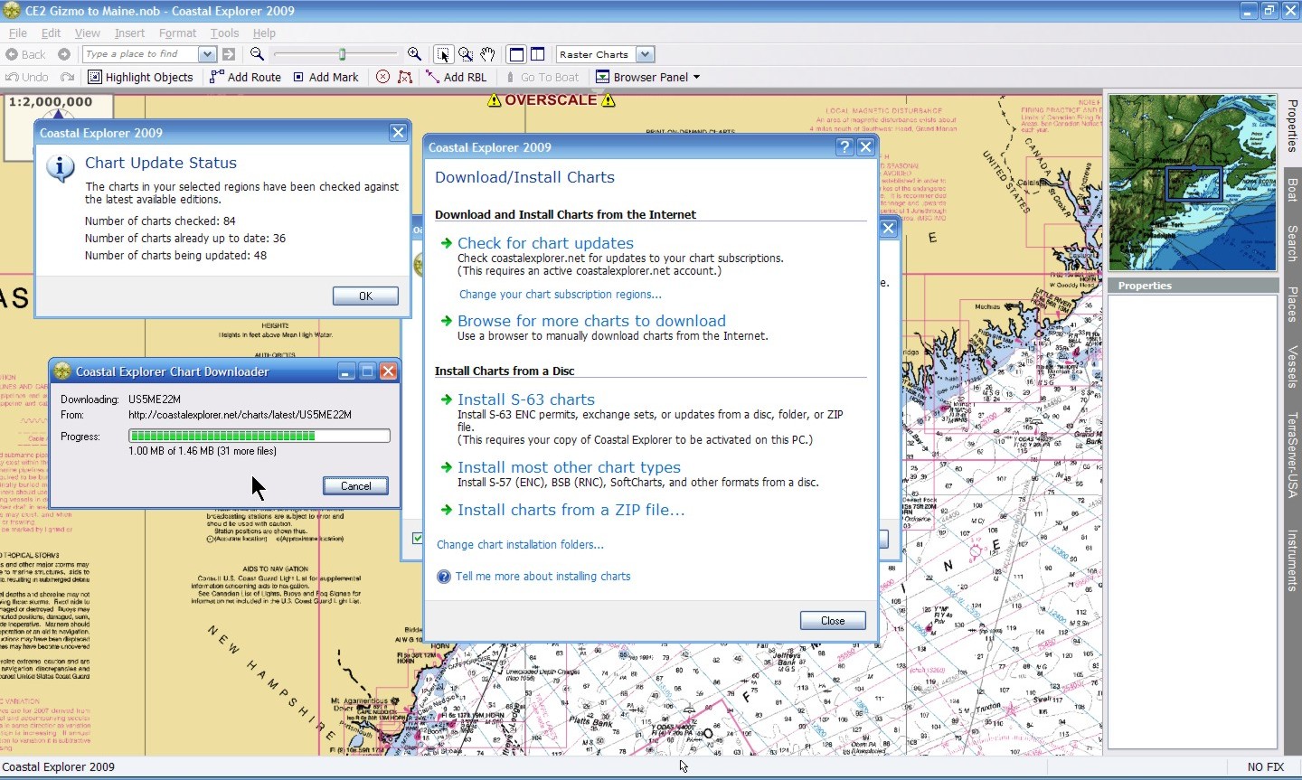
Task: Click the zoom out magnifier icon
Action: 257,54
